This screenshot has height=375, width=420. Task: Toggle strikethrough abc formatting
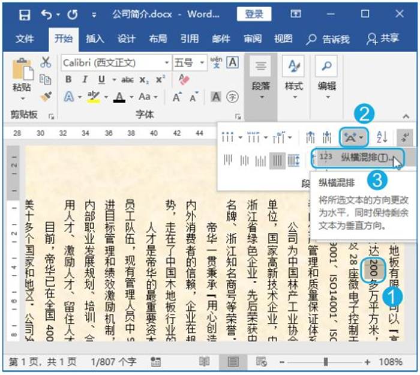pos(127,80)
